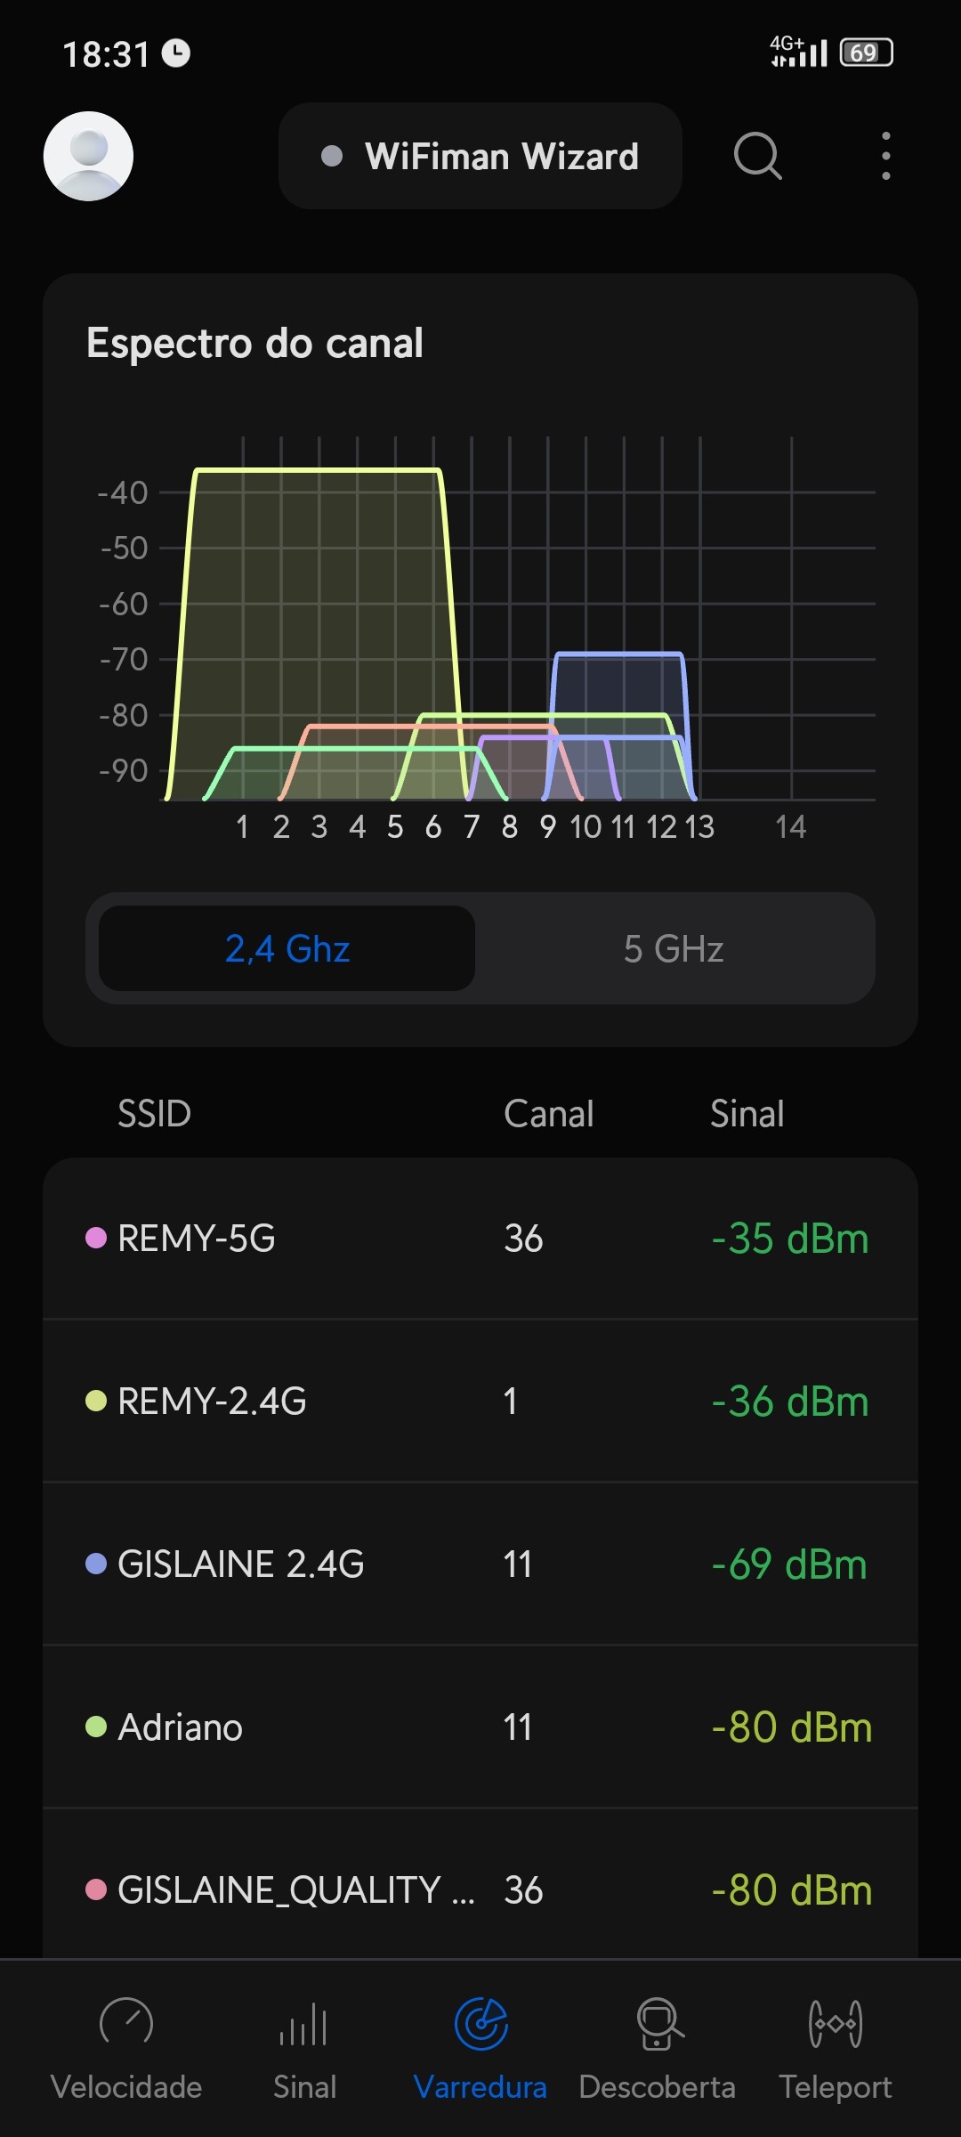Open the Teleport icon
Viewport: 961px width, 2137px height.
[x=835, y=2023]
